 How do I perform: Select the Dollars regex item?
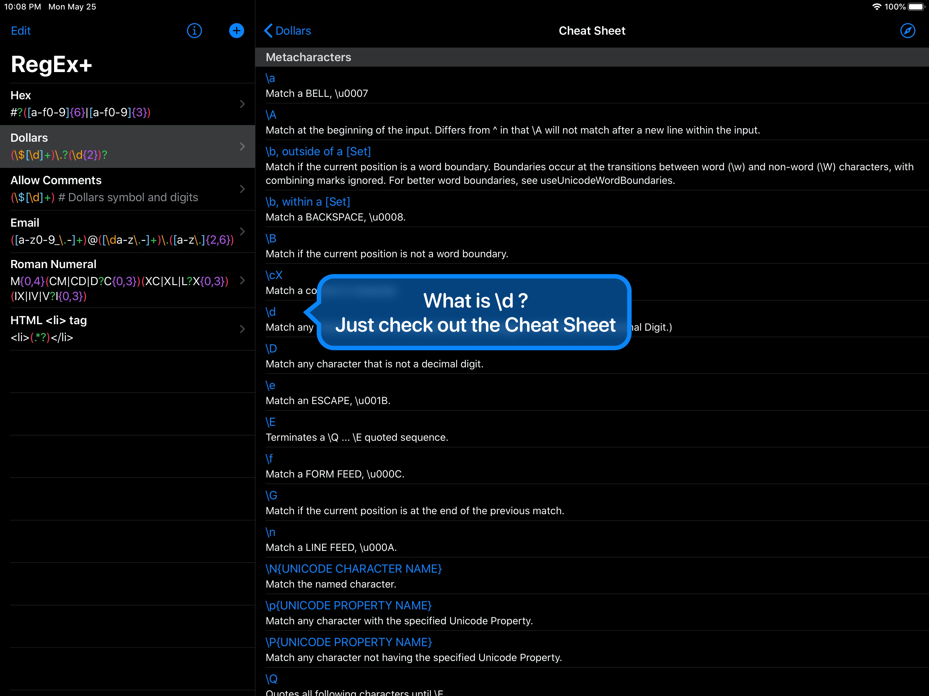coord(122,146)
